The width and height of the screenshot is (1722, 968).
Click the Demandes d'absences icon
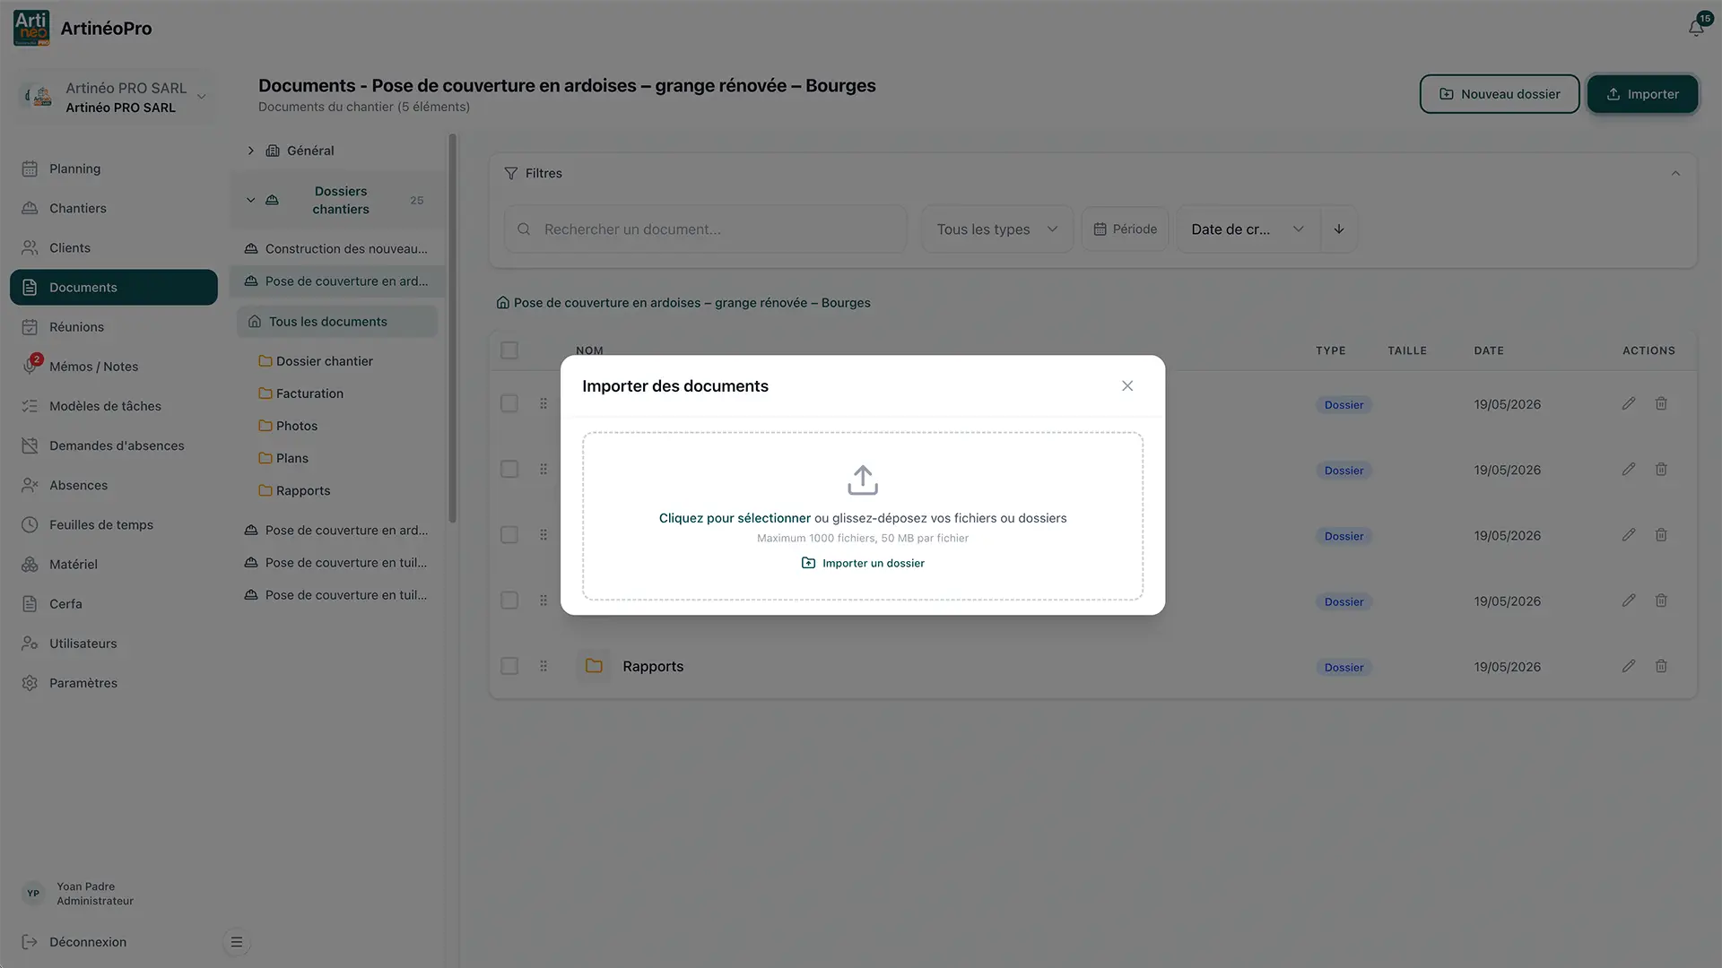(30, 445)
